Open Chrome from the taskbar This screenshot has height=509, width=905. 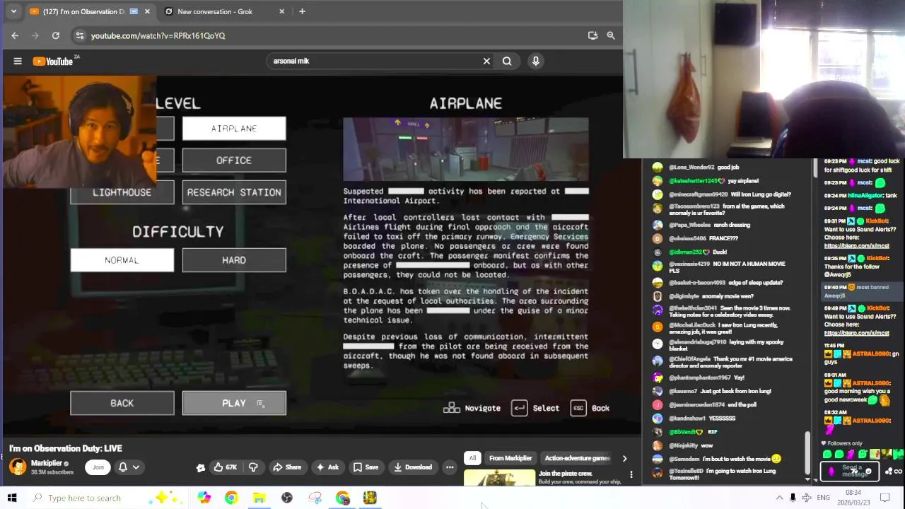pyautogui.click(x=231, y=498)
